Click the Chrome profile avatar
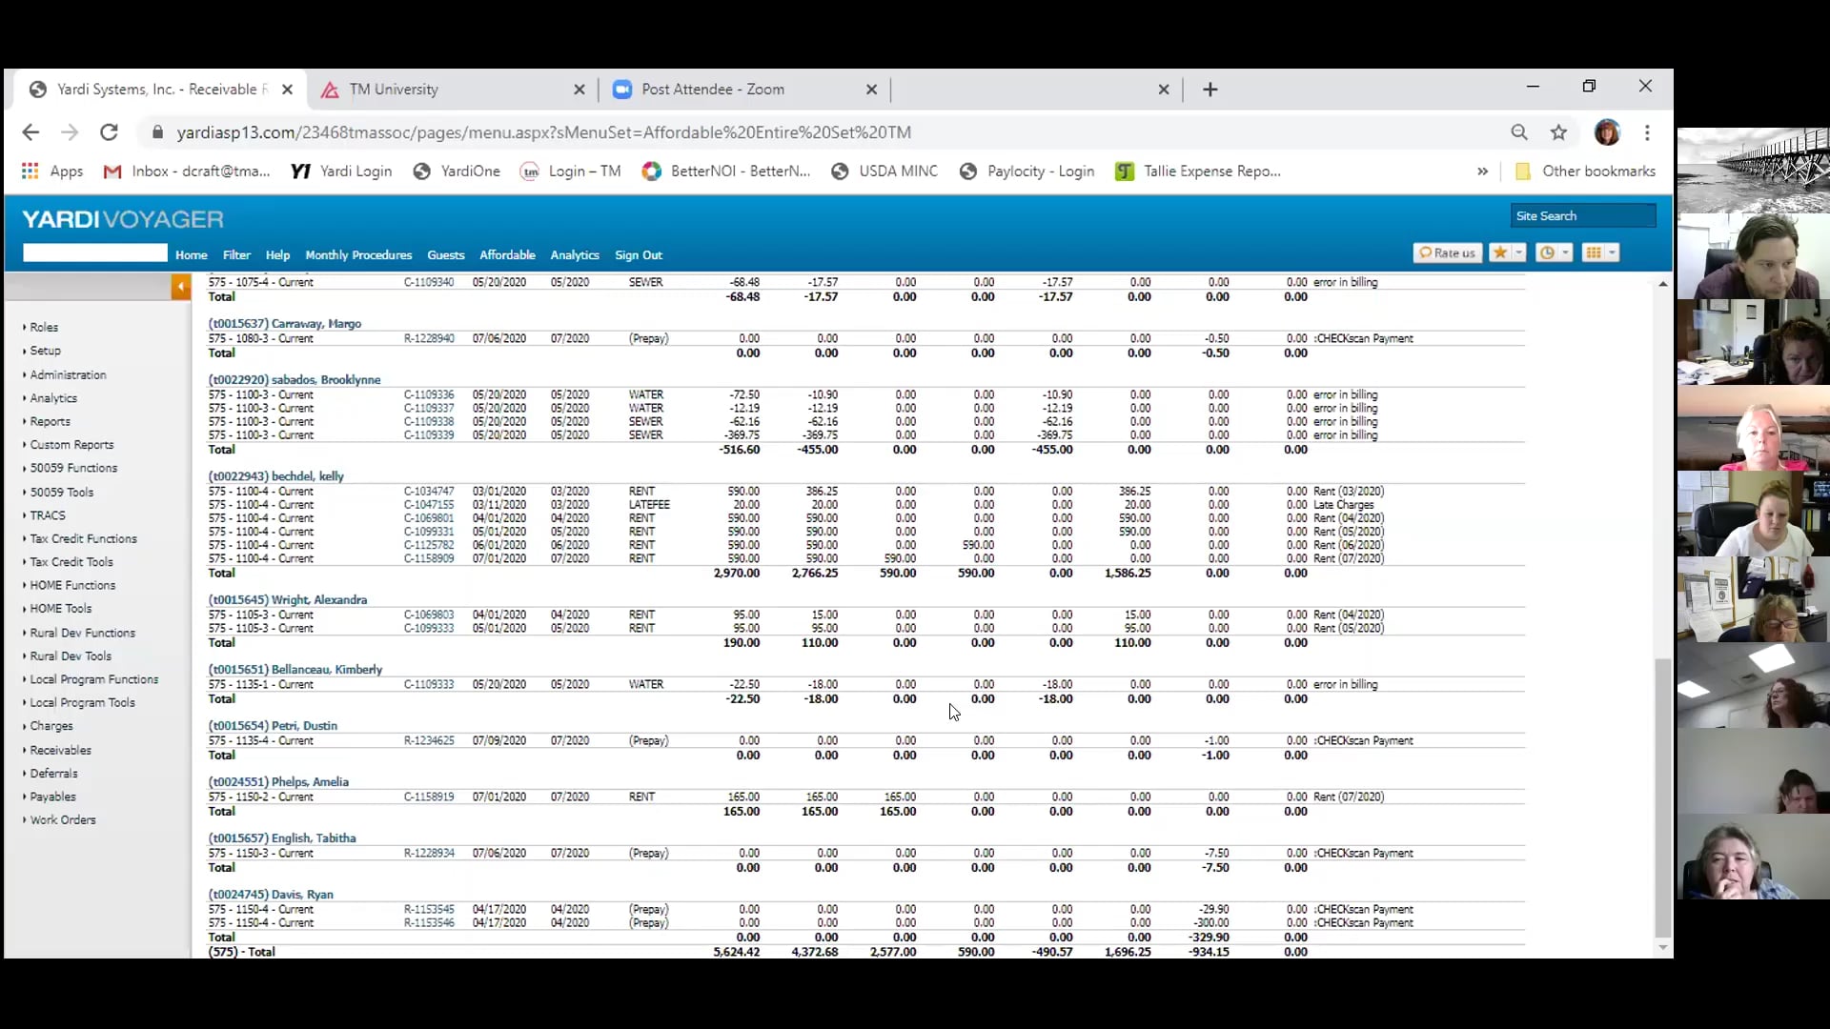1830x1029 pixels. point(1608,132)
